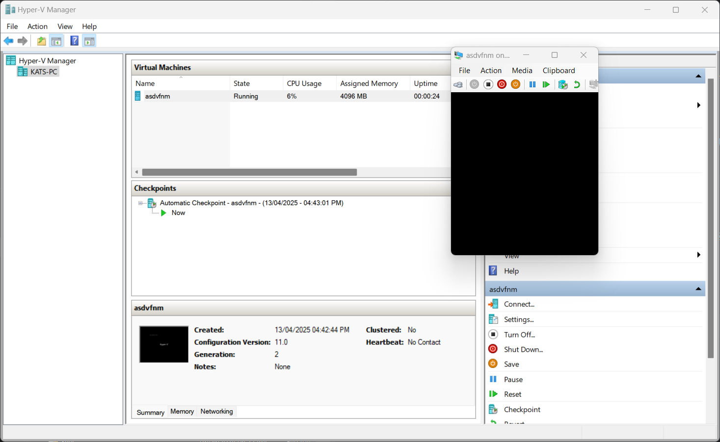Select the Now checkpoint node
This screenshot has height=442, width=720.
178,213
